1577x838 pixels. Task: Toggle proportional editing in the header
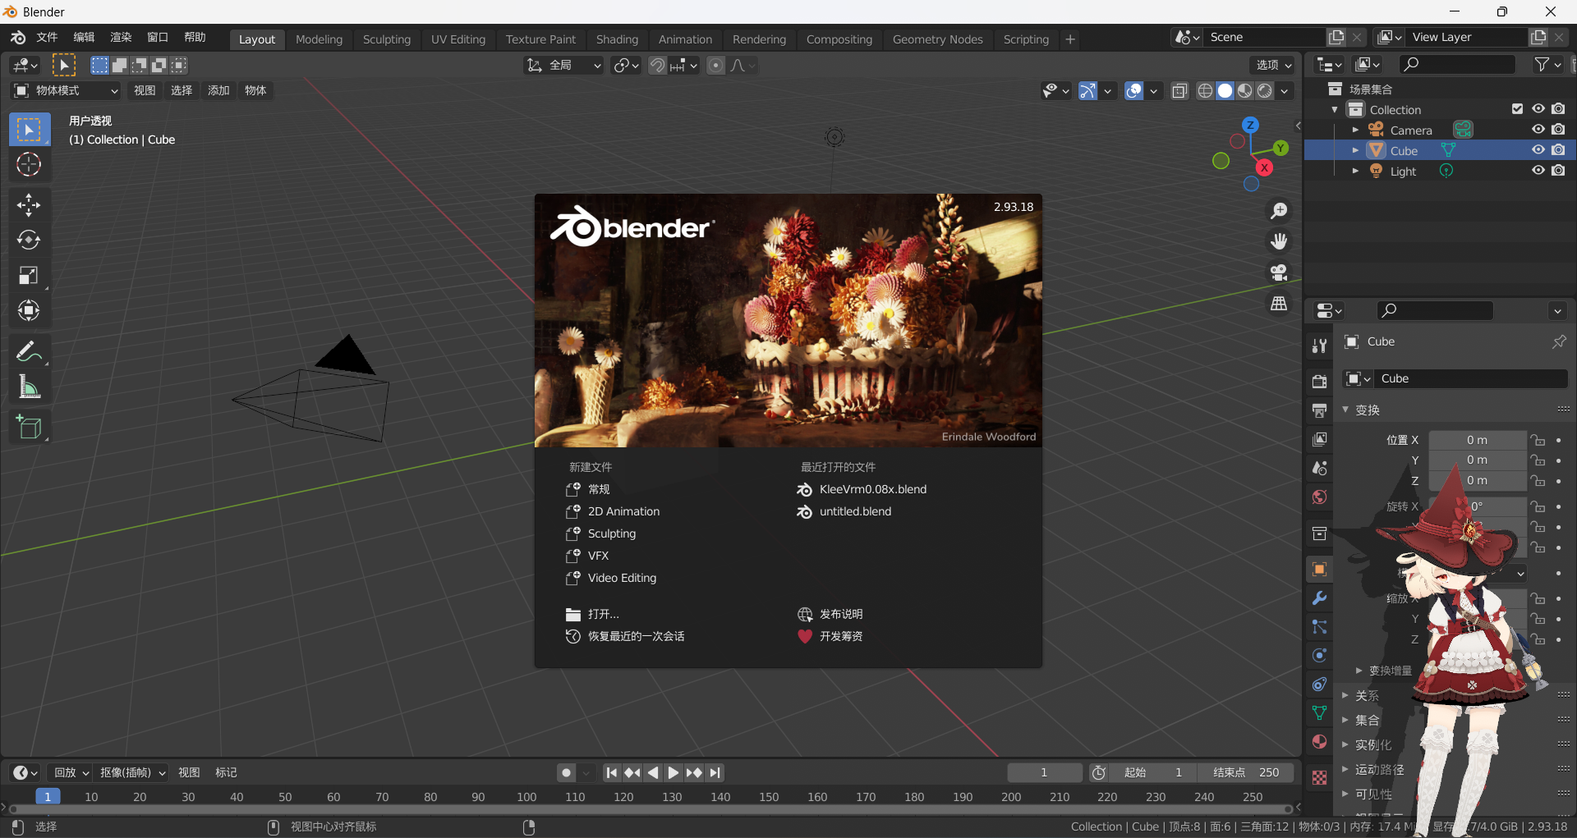pyautogui.click(x=715, y=66)
